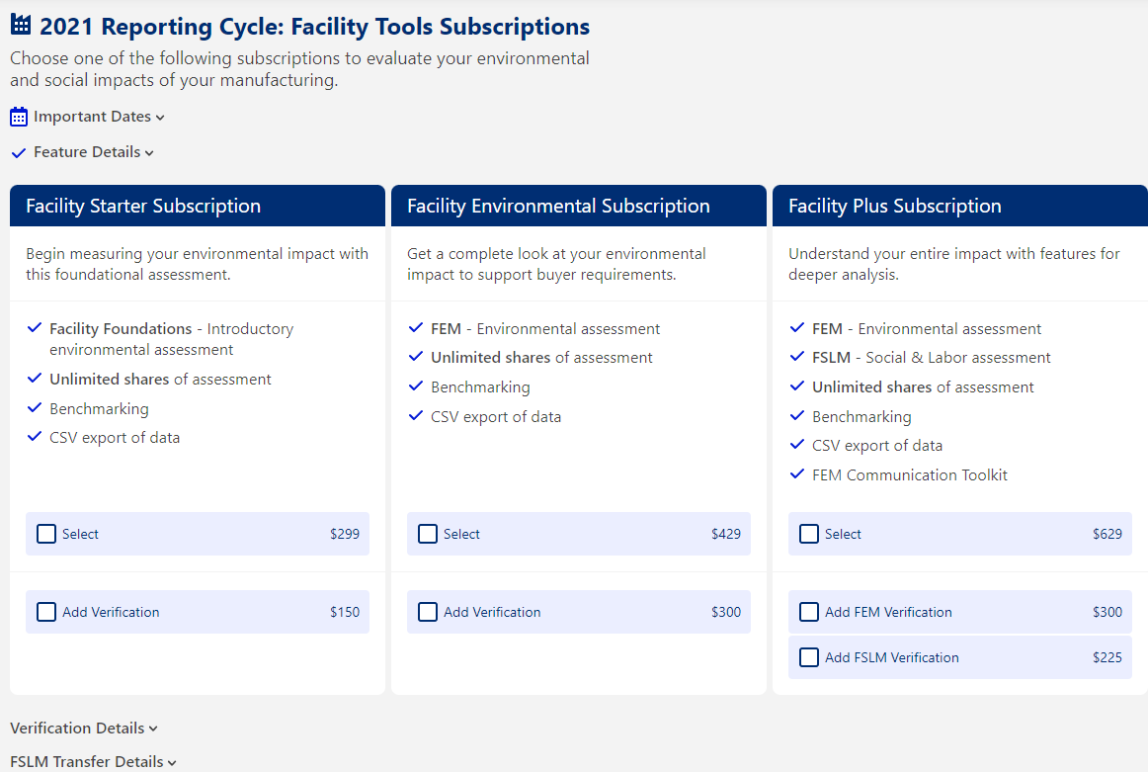Image resolution: width=1148 pixels, height=772 pixels.
Task: Click checkmark beside Environmental card's Benchmarking
Action: point(416,386)
